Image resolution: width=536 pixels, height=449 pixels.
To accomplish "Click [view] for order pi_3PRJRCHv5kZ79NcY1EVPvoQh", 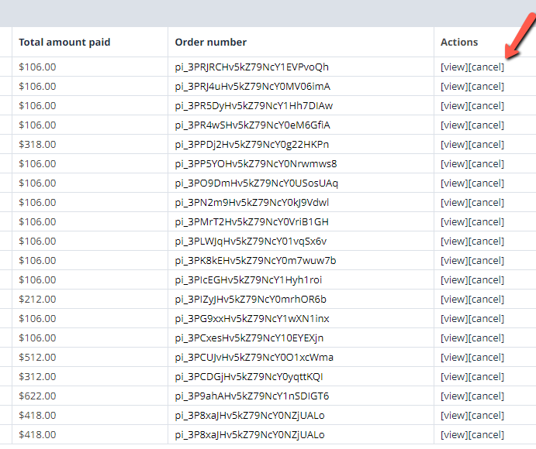I will click(455, 67).
